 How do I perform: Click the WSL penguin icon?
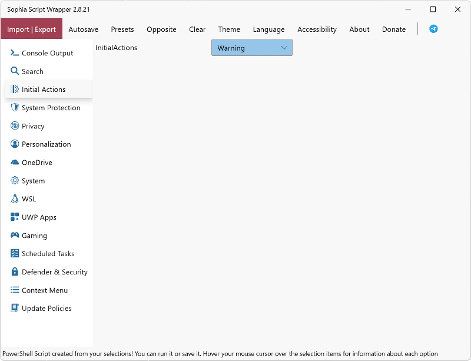pyautogui.click(x=15, y=199)
